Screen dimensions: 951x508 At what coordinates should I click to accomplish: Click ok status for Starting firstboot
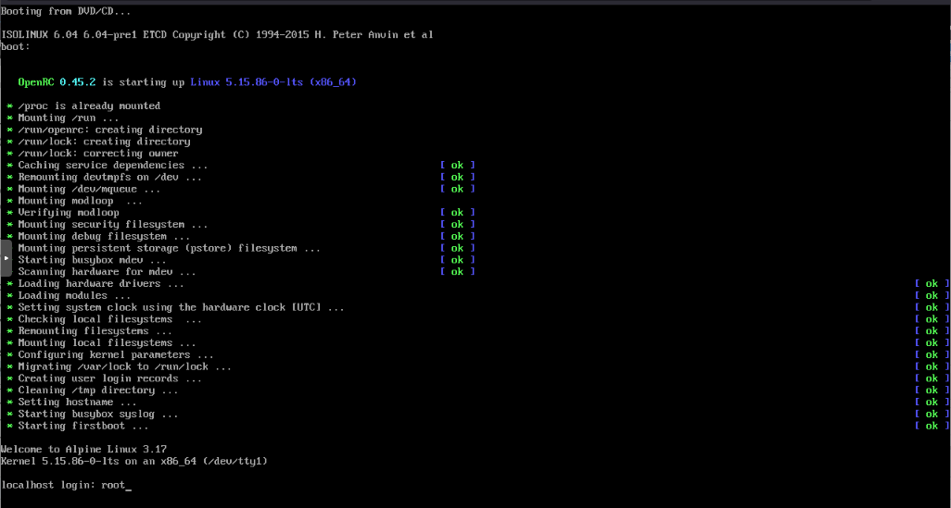pos(932,426)
